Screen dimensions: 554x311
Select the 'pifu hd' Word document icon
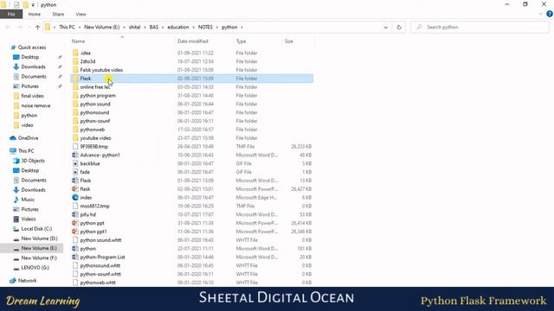[75, 214]
